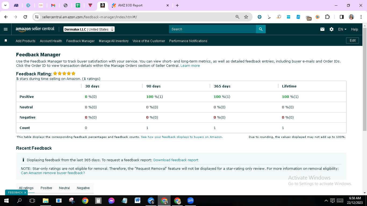
Task: Click the 'Lifetime' column header
Action: [289, 86]
